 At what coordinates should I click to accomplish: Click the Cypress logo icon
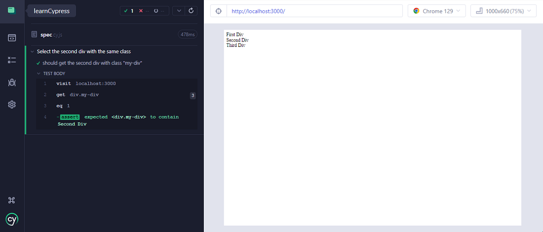(12, 219)
